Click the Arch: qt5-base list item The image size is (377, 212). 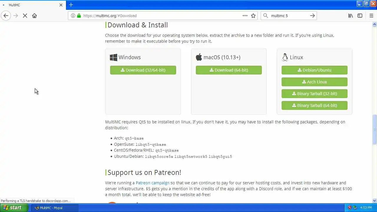129,138
